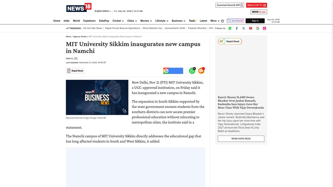
Task: Open the Explainers section
Action: (89, 21)
